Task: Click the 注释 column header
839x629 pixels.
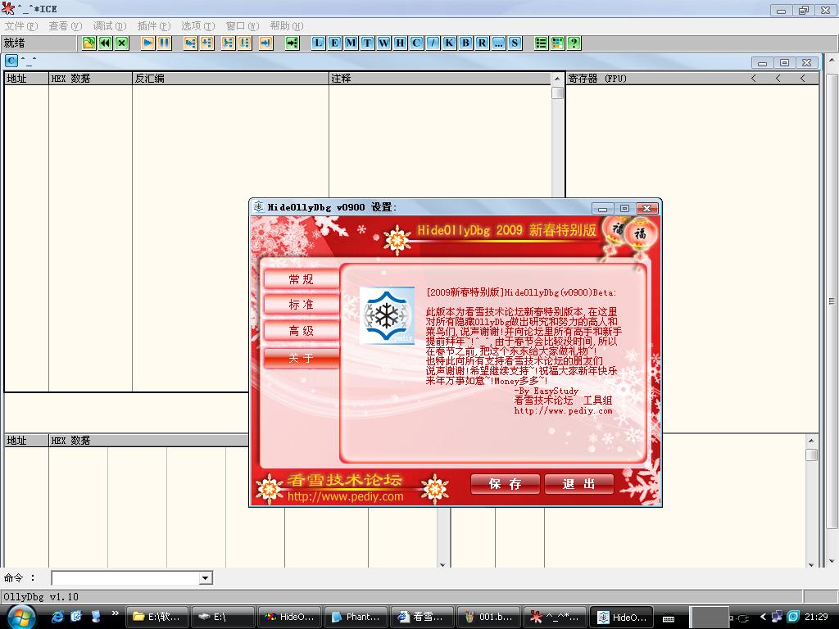Action: coord(440,79)
